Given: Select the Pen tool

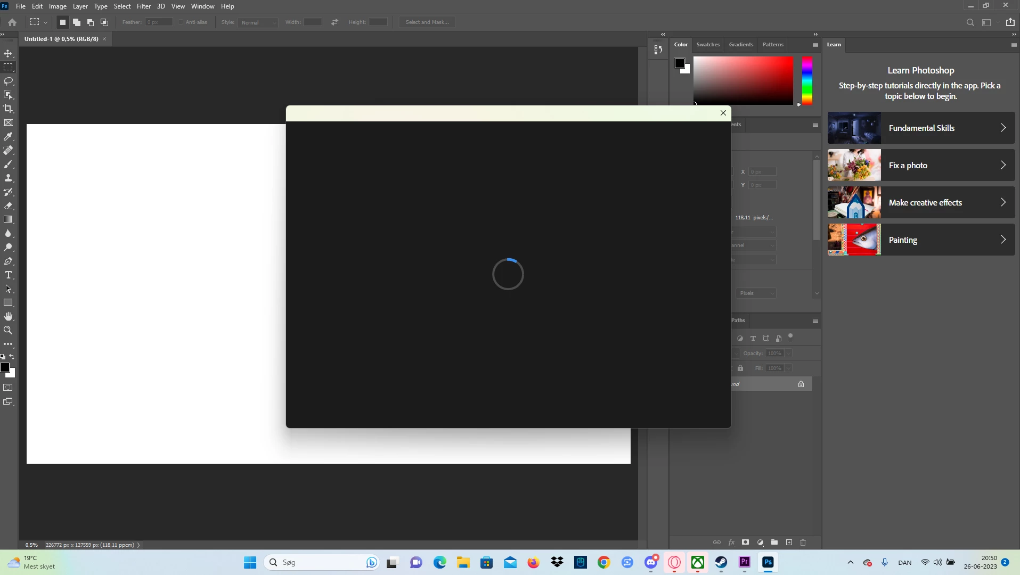Looking at the screenshot, I should pyautogui.click(x=8, y=261).
